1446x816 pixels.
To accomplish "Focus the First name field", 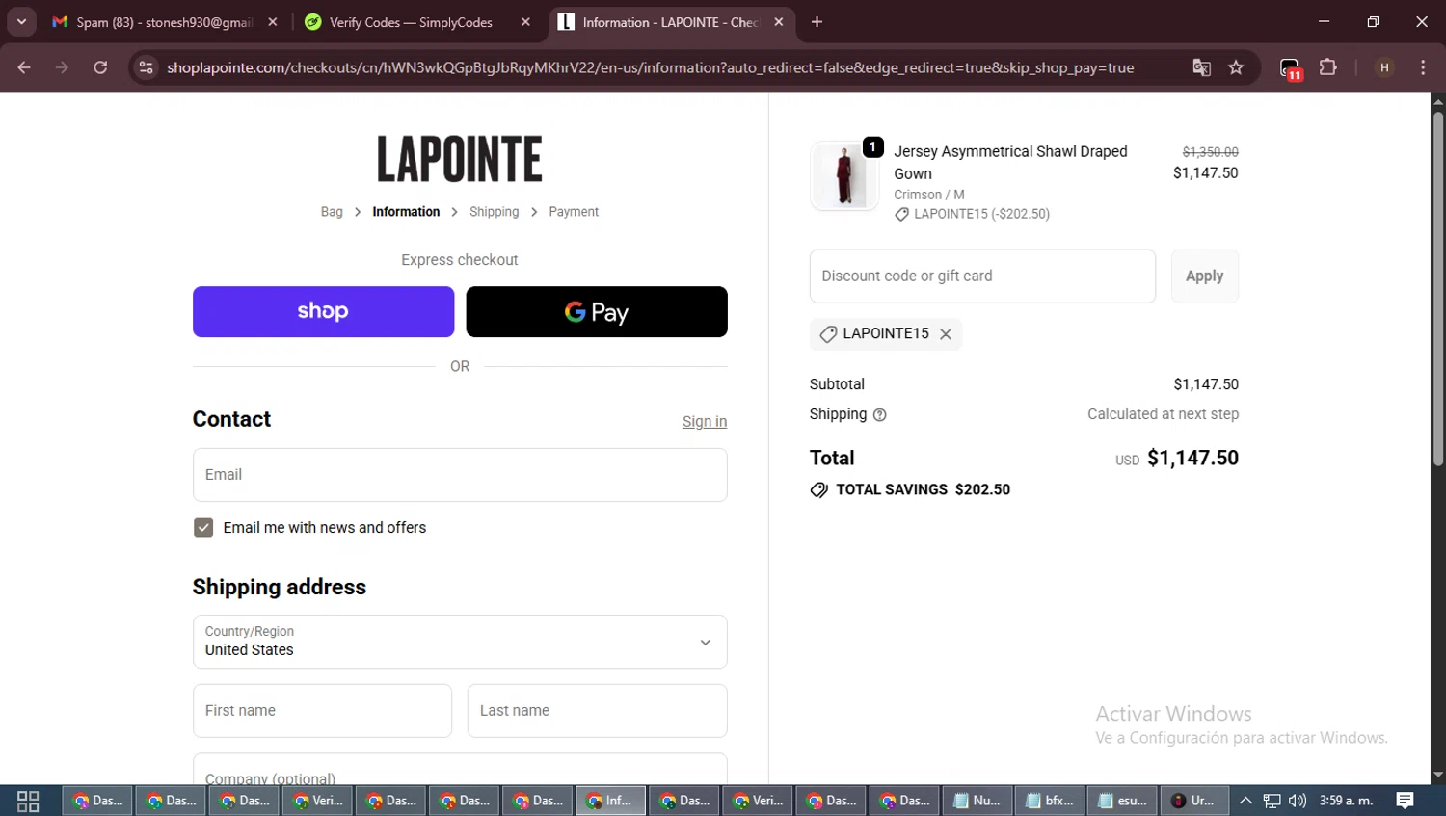I will [x=322, y=711].
